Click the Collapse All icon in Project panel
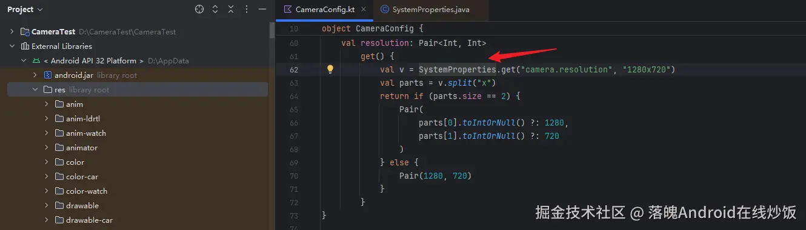Image resolution: width=806 pixels, height=230 pixels. [x=231, y=10]
